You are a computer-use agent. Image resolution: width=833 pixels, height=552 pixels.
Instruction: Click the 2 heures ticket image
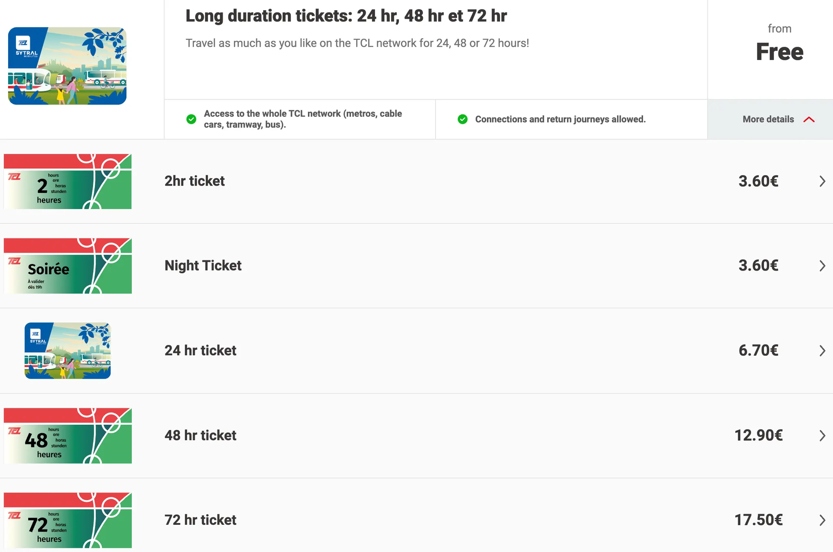(68, 181)
